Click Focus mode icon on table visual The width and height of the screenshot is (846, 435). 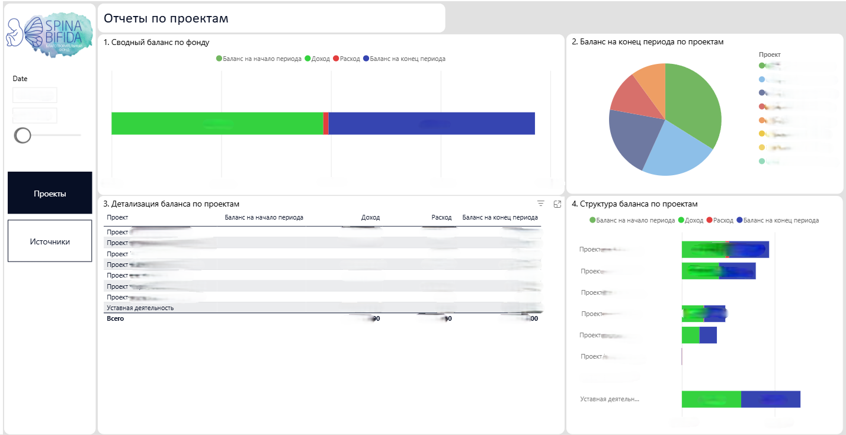coord(557,204)
